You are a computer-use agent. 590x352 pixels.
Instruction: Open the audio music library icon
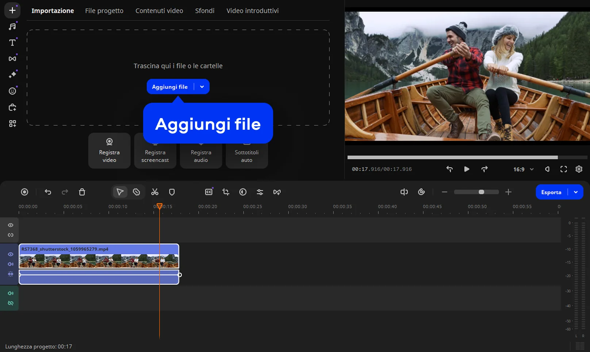click(12, 27)
